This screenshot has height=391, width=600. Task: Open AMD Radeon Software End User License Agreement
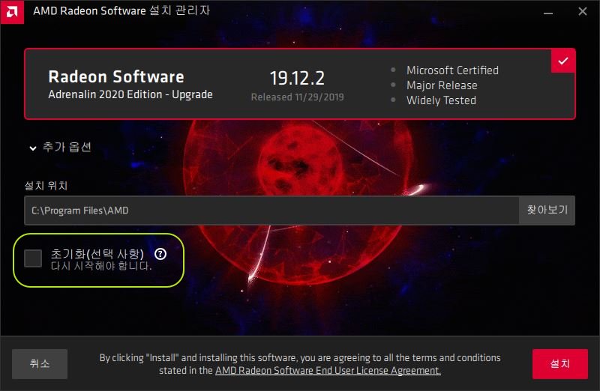coord(328,370)
